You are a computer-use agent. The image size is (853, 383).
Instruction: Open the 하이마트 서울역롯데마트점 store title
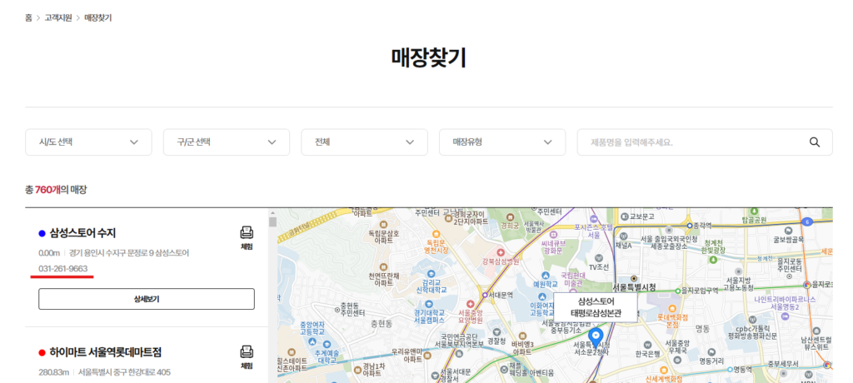coord(106,352)
